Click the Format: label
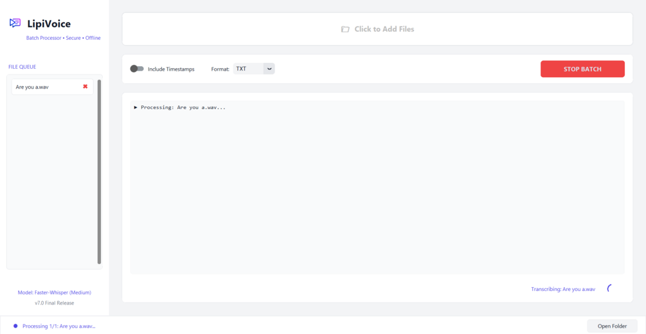This screenshot has width=646, height=334. [x=220, y=69]
